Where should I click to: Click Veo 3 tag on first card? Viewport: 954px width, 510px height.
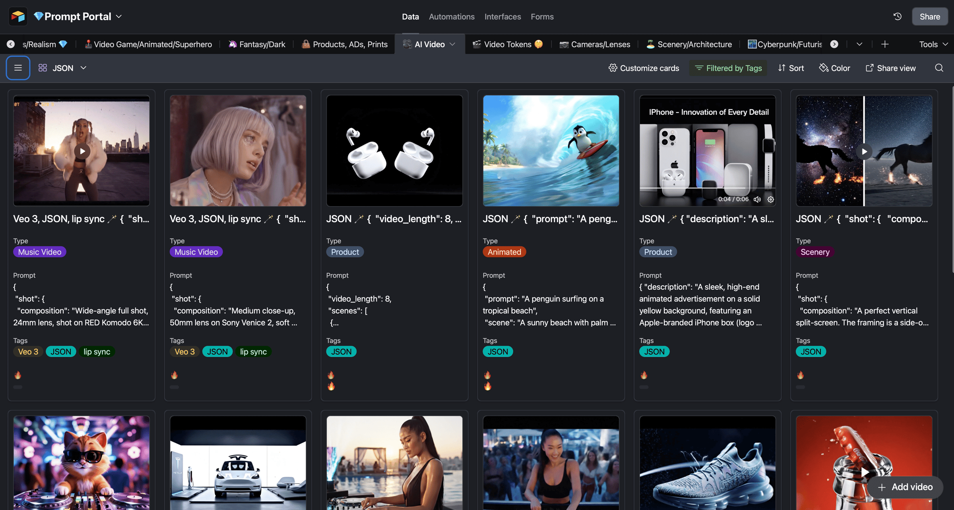click(x=28, y=352)
